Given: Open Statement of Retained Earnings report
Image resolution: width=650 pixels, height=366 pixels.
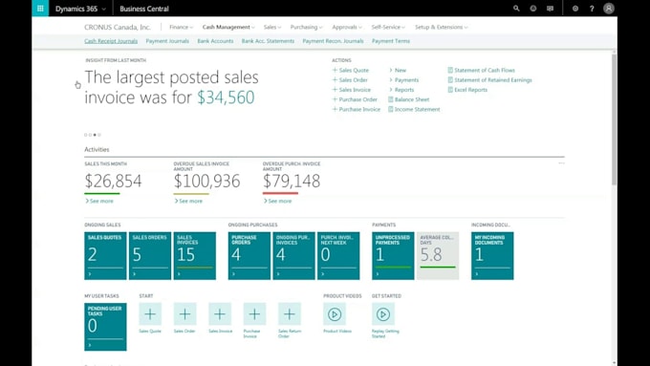Looking at the screenshot, I should (x=490, y=80).
